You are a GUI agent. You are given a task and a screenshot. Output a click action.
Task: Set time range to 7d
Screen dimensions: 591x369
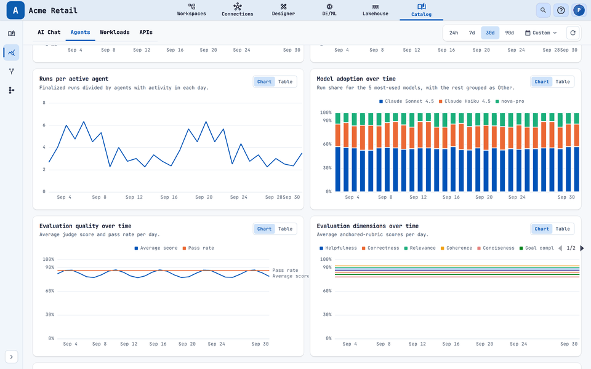tap(472, 33)
